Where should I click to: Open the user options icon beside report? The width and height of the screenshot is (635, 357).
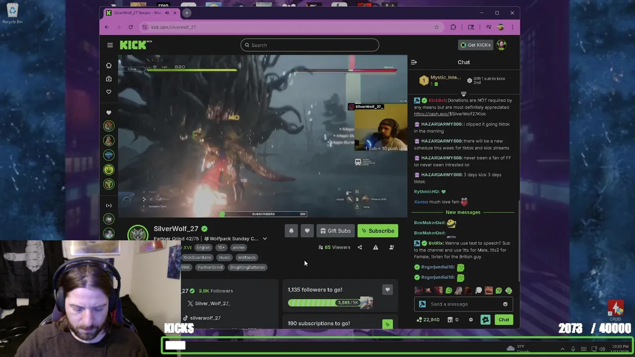pos(391,247)
